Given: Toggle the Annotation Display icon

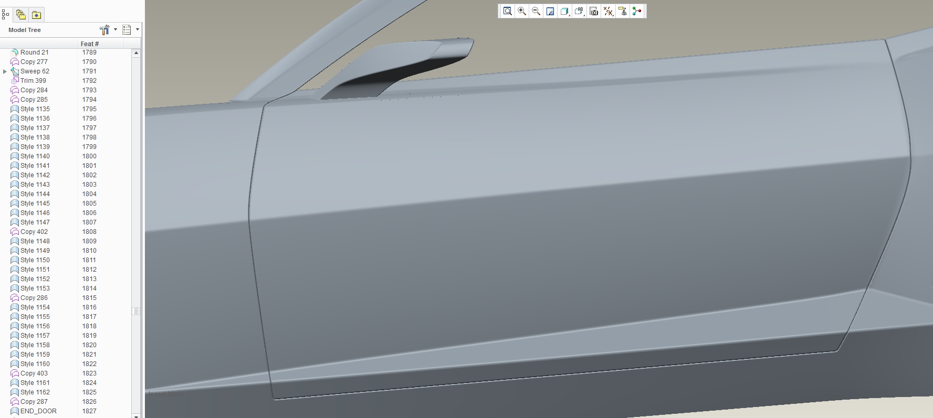Looking at the screenshot, I should tap(623, 11).
